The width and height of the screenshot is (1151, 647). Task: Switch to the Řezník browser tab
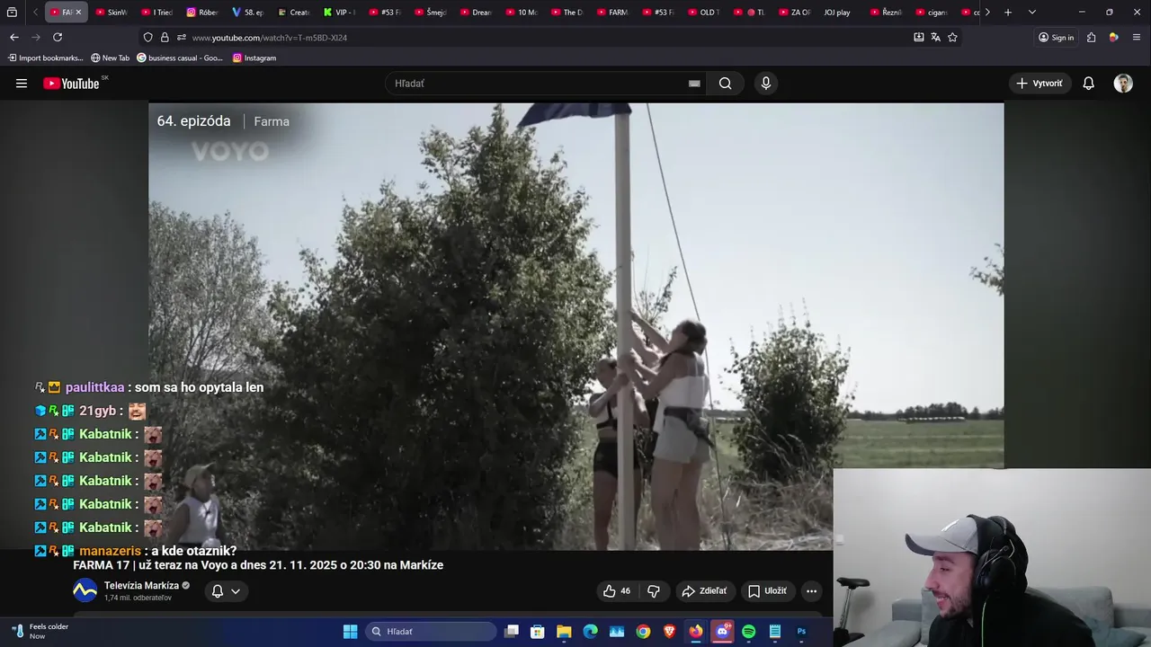pyautogui.click(x=887, y=13)
